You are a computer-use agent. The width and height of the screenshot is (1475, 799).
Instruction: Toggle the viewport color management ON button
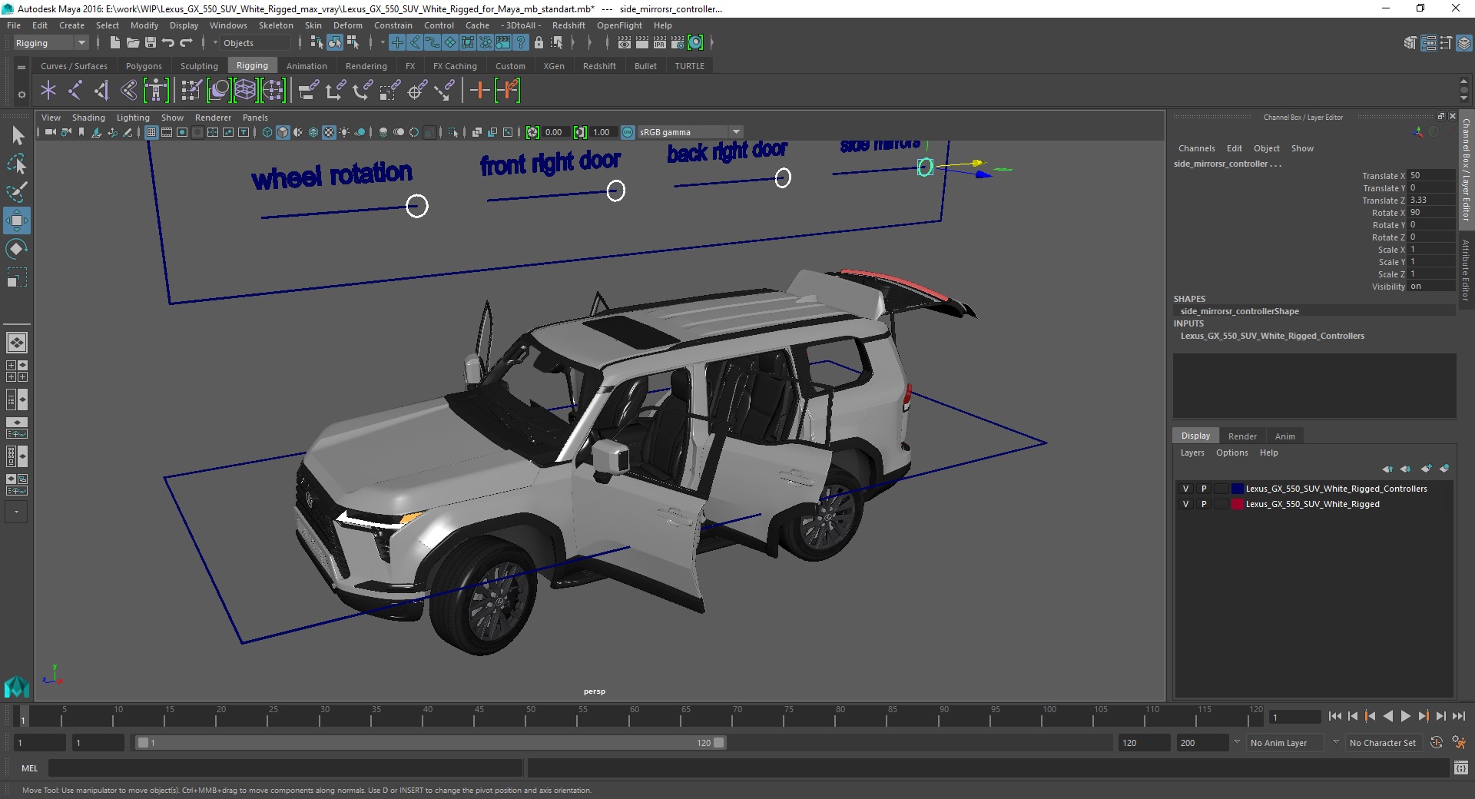click(x=628, y=132)
